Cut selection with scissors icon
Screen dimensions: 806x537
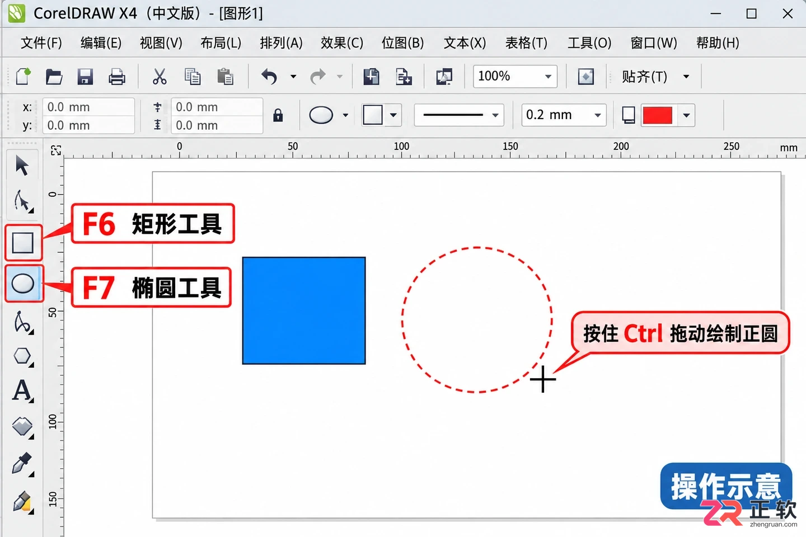coord(160,76)
